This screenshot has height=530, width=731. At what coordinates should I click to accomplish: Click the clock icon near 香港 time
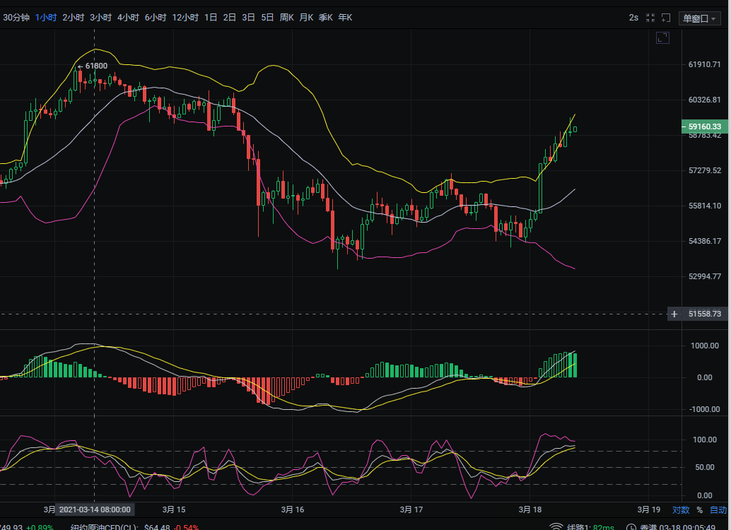tap(631, 526)
